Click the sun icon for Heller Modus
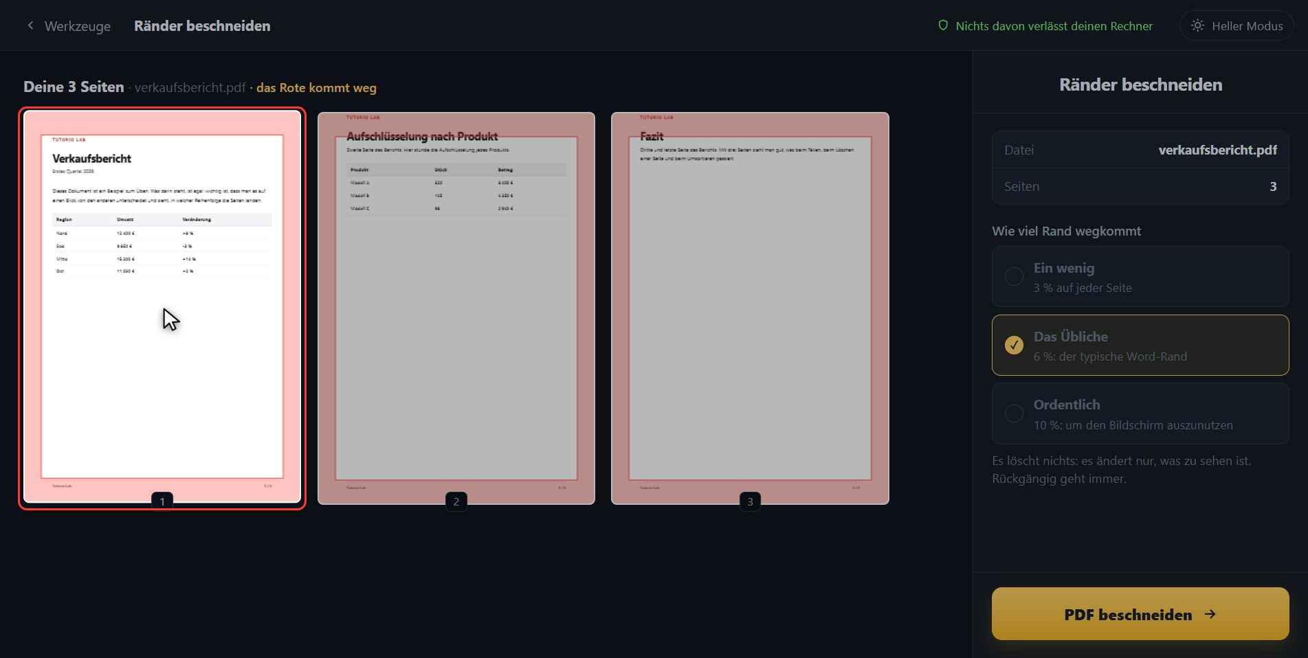This screenshot has height=658, width=1308. [x=1197, y=25]
